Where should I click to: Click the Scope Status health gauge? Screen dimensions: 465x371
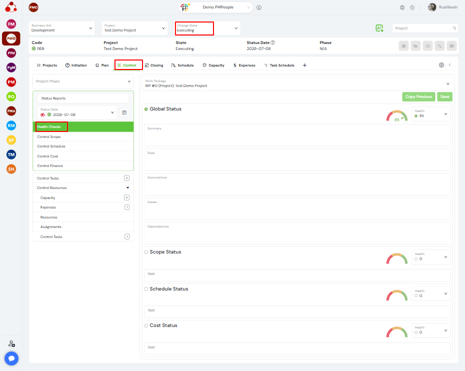point(397,258)
